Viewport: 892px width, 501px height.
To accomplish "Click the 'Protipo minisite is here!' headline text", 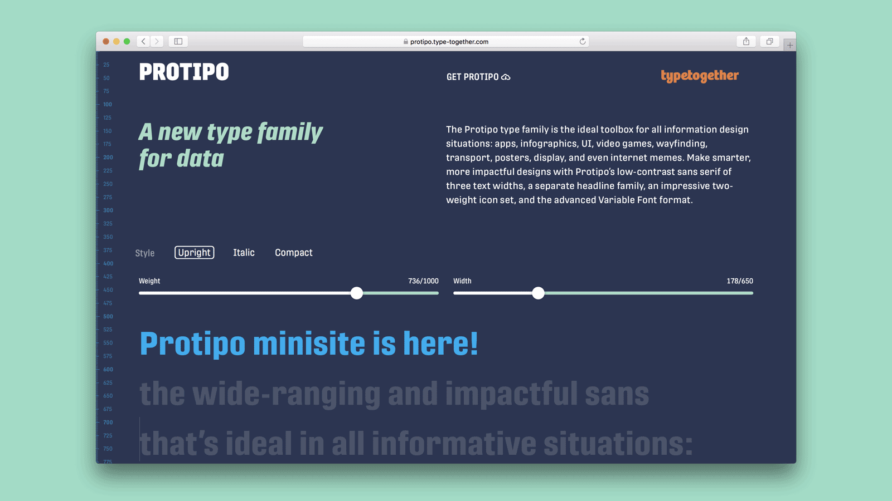I will 309,343.
